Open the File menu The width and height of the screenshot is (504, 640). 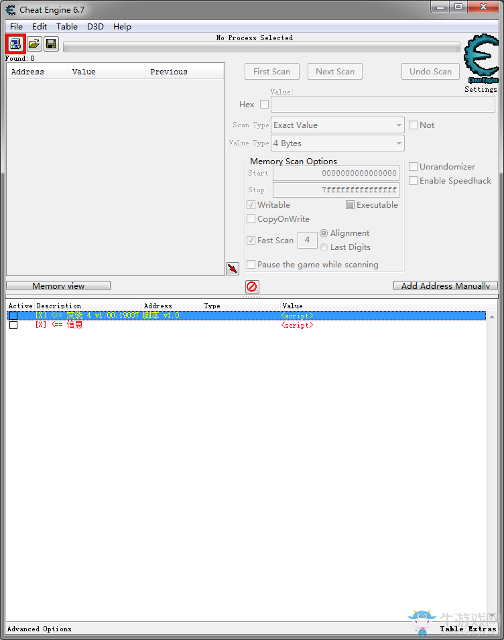coord(16,27)
